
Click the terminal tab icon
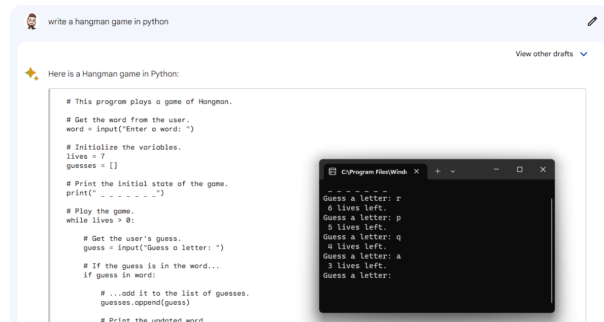click(332, 171)
